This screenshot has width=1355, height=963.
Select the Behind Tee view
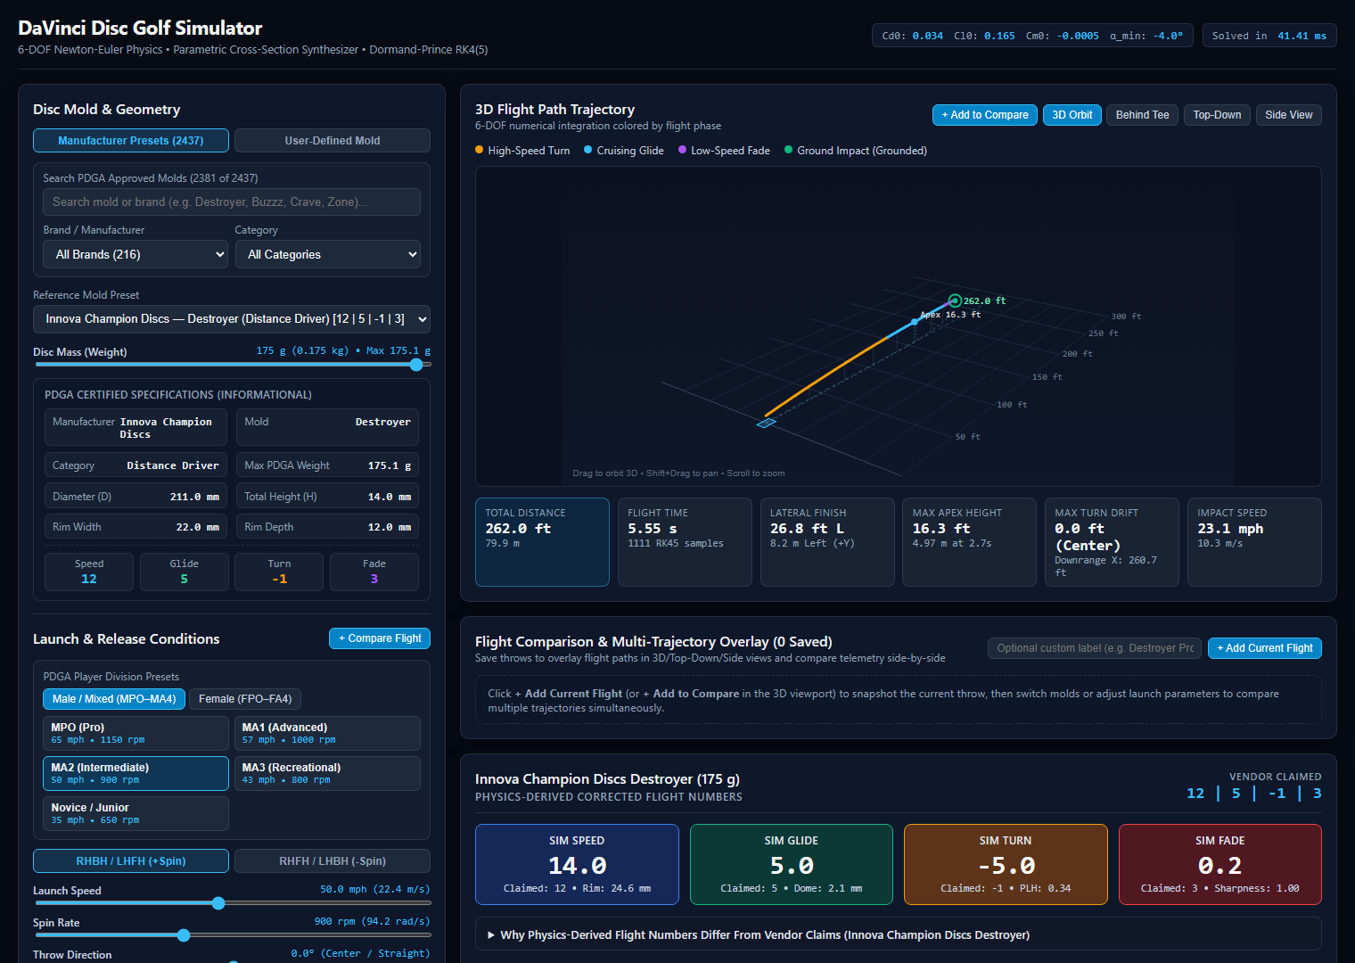pos(1142,115)
